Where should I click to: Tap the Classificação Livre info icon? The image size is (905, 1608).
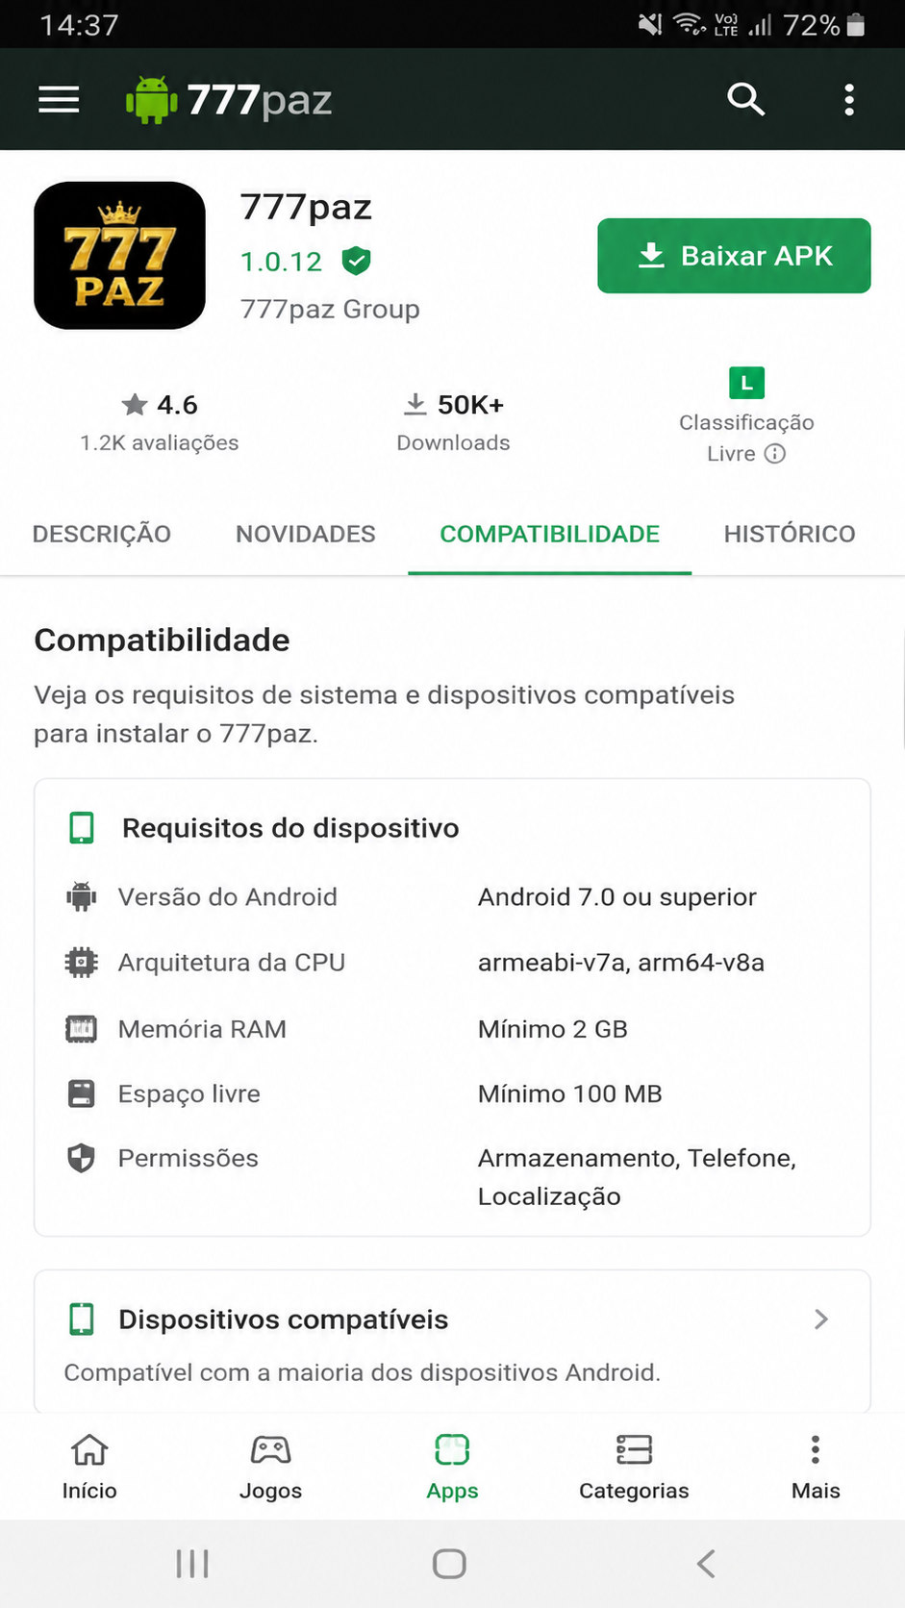(x=775, y=454)
